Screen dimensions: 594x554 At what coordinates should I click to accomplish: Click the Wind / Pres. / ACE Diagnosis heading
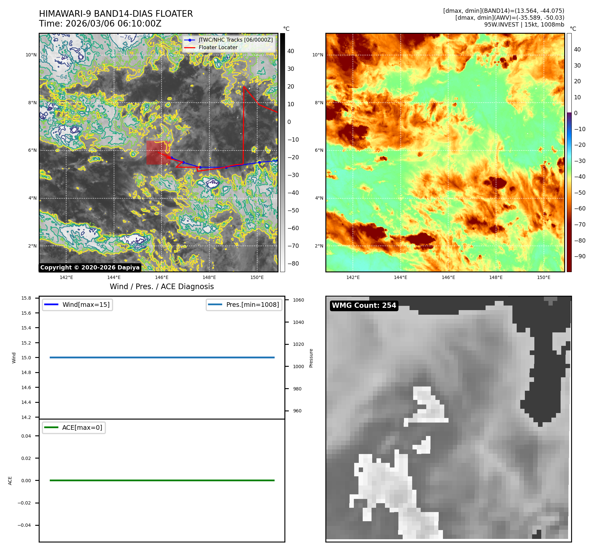pos(162,287)
